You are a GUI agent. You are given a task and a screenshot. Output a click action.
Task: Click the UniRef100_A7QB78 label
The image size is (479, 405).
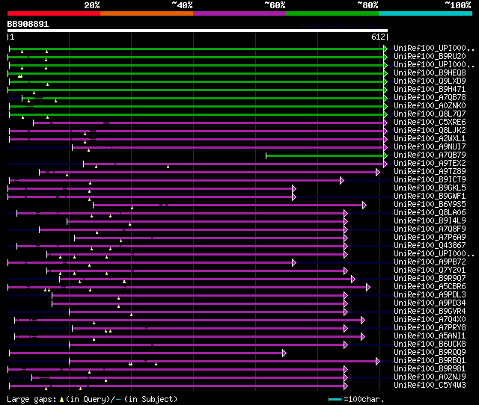pos(430,98)
